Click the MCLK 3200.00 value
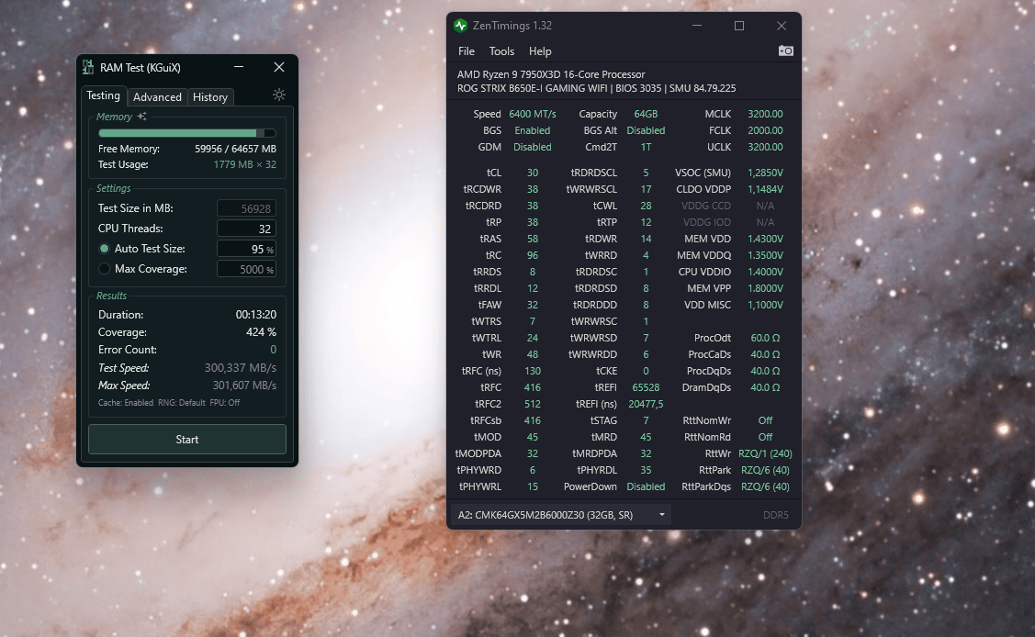 point(765,114)
